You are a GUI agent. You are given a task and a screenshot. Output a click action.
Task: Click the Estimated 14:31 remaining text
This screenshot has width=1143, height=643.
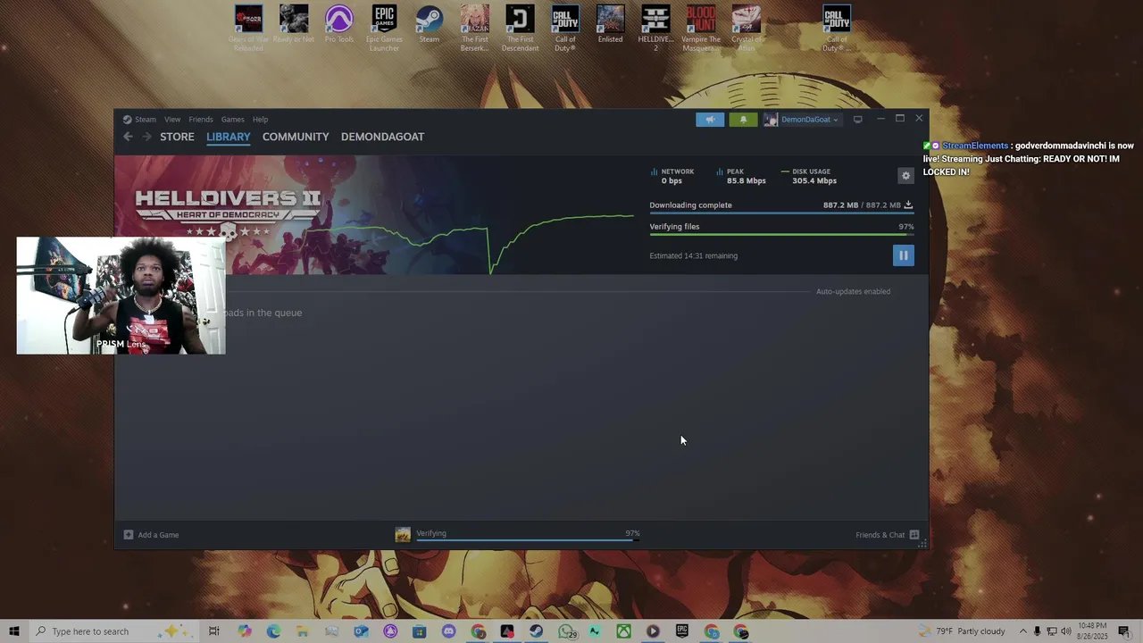[693, 255]
